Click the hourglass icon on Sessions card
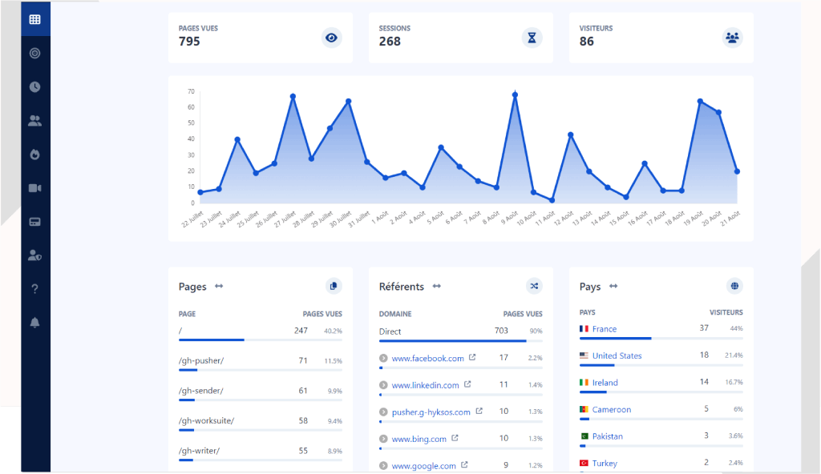 coord(532,38)
